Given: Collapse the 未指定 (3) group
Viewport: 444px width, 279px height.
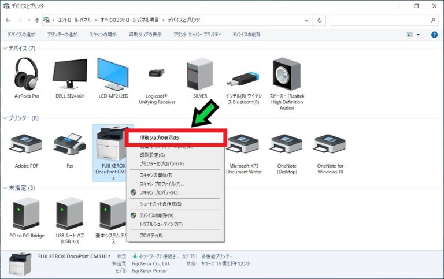Looking at the screenshot, I should (x=5, y=188).
